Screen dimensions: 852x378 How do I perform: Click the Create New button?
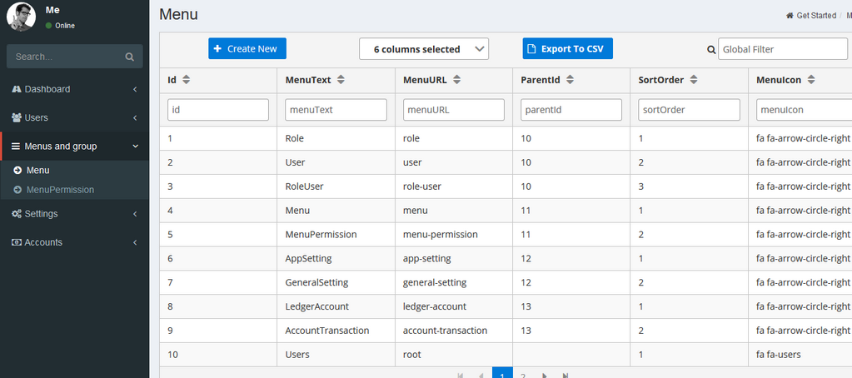point(247,49)
